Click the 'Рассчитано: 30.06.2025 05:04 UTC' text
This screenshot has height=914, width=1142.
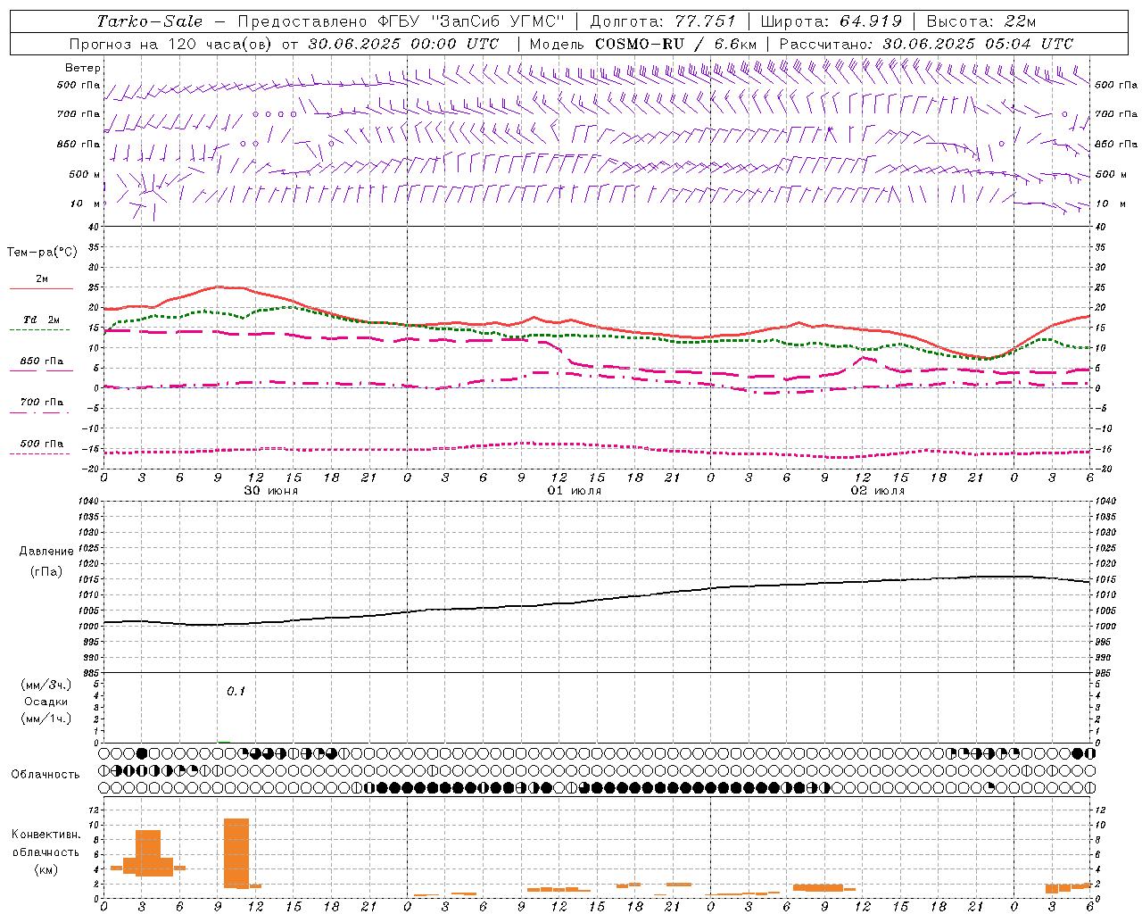tap(926, 44)
